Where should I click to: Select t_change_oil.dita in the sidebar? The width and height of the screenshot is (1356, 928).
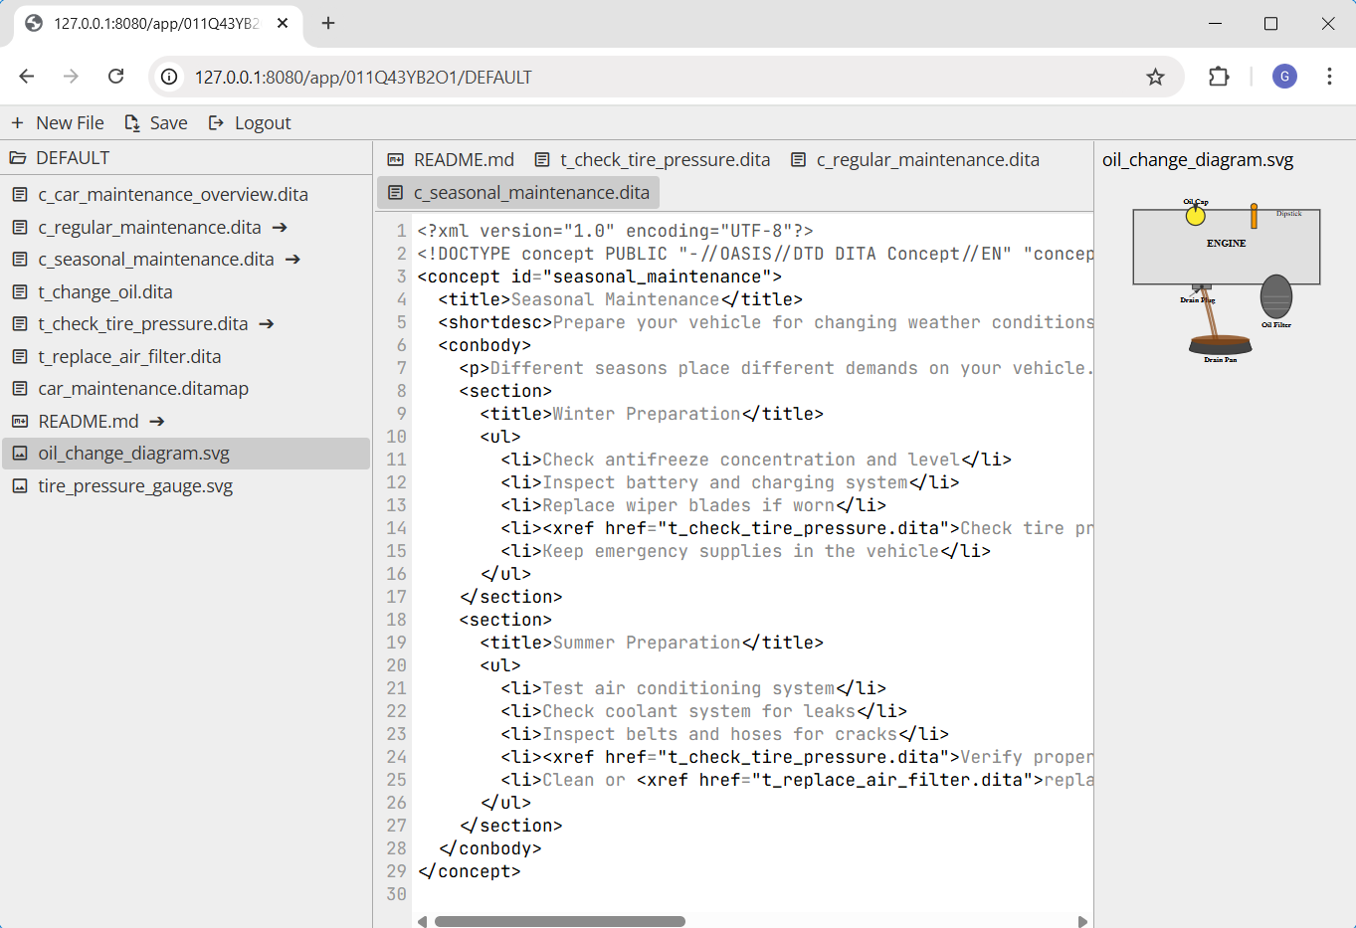click(105, 292)
